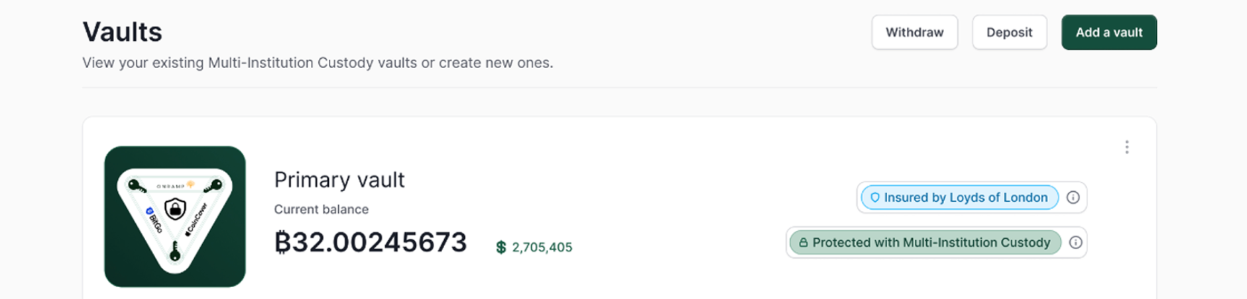Click the shield-lock emblem inside the vault image
This screenshot has width=1247, height=299.
[175, 209]
